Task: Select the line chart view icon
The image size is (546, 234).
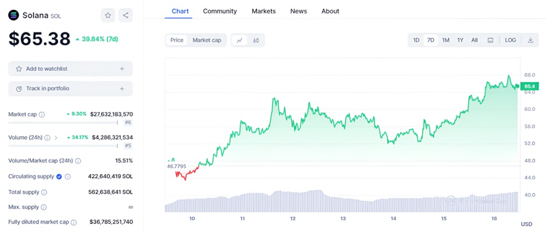Action: point(239,40)
